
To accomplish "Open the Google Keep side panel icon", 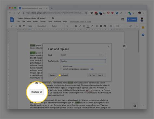I will click(143, 27).
